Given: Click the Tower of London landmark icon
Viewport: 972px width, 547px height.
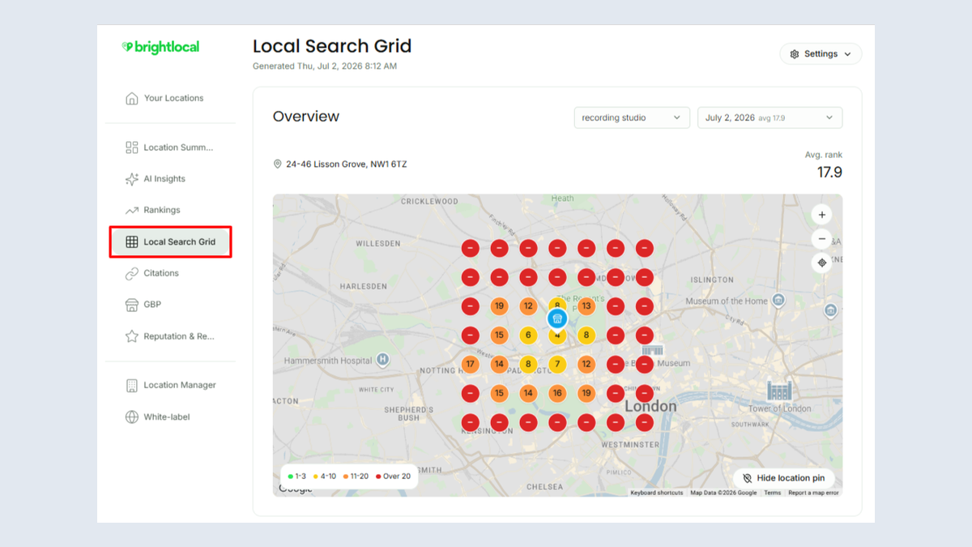Looking at the screenshot, I should (779, 390).
